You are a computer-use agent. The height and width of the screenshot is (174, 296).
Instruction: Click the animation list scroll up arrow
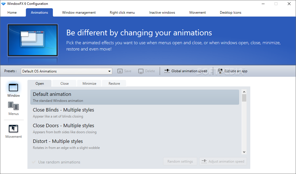pyautogui.click(x=244, y=92)
